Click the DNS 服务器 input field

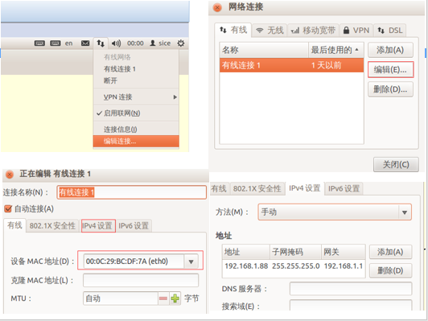[x=351, y=289]
